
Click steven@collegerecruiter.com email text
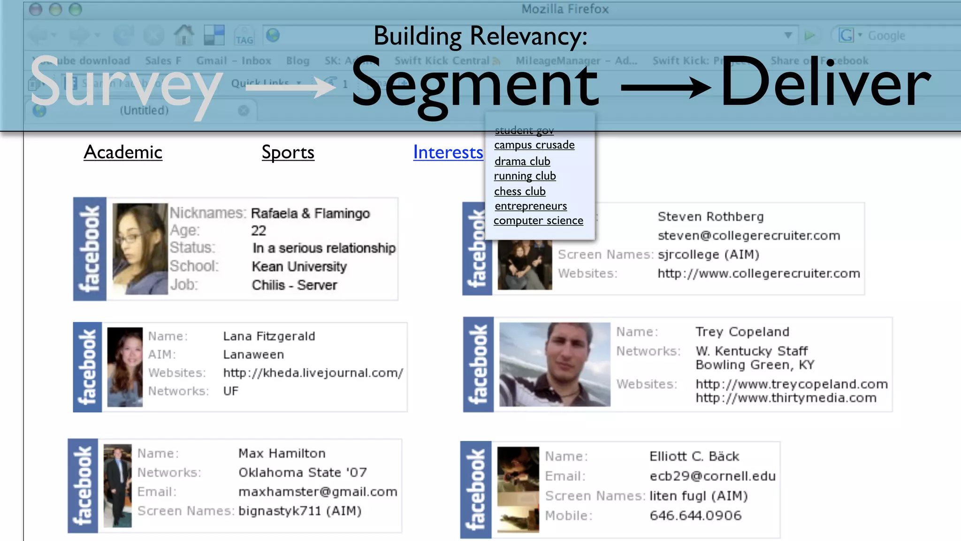click(x=749, y=235)
